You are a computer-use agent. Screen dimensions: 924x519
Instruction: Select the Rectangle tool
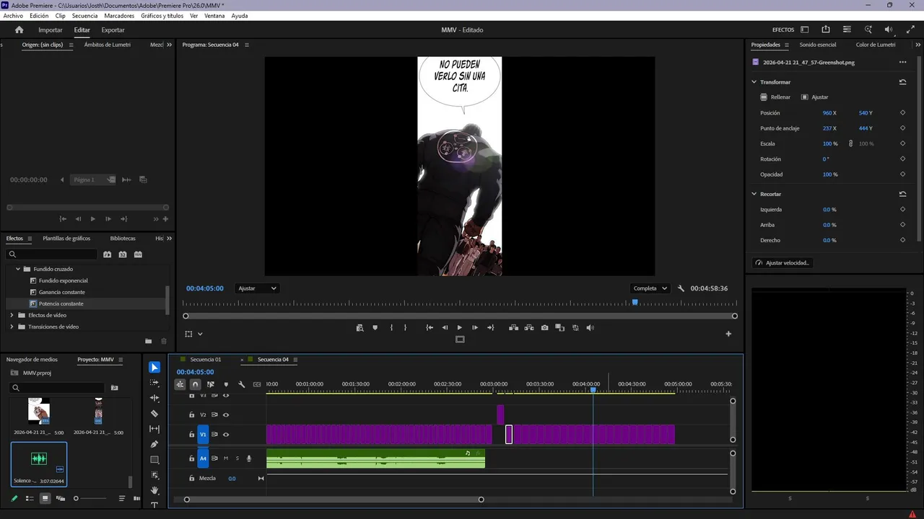(154, 460)
